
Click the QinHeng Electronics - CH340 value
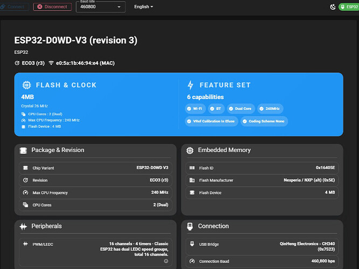307,246
